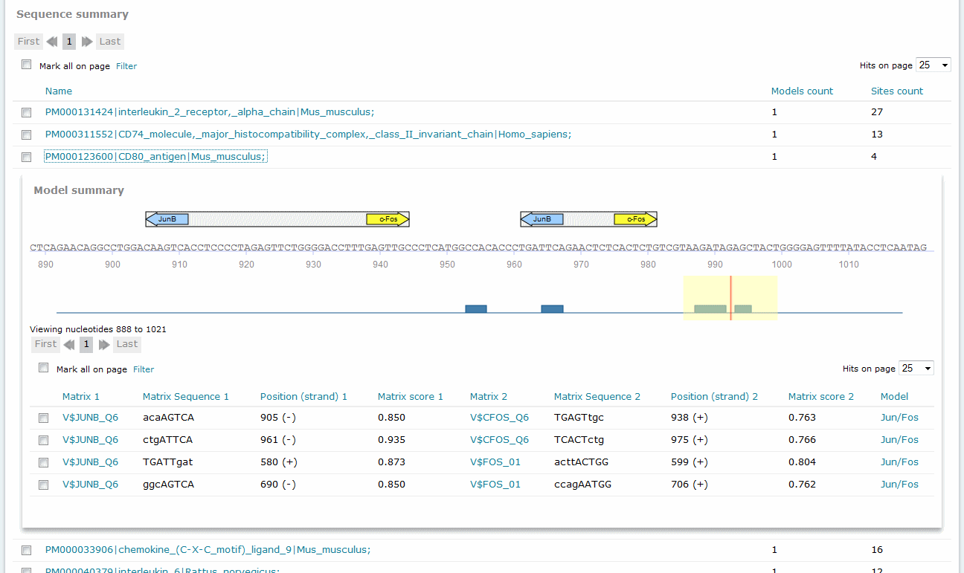Tick Mark all on page in Model summary
Viewport: 964px width, 573px height.
(x=44, y=368)
